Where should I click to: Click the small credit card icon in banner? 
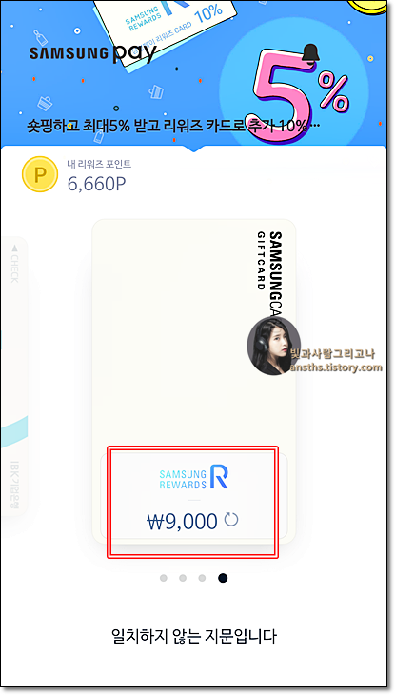pyautogui.click(x=156, y=91)
